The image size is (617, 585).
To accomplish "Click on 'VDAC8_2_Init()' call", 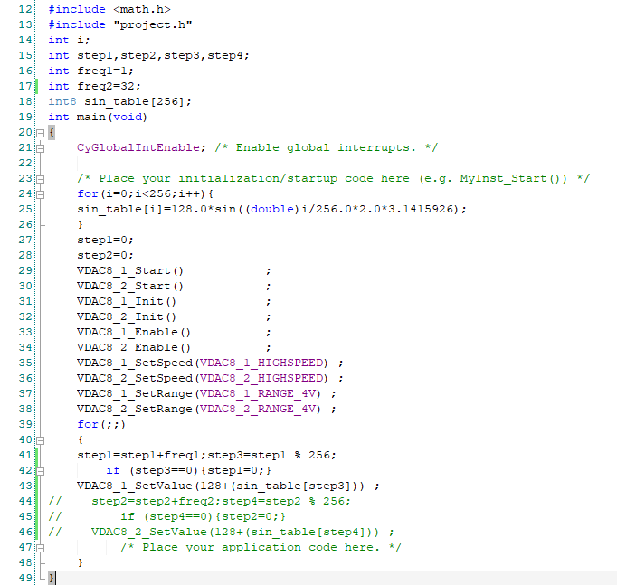I will point(127,316).
